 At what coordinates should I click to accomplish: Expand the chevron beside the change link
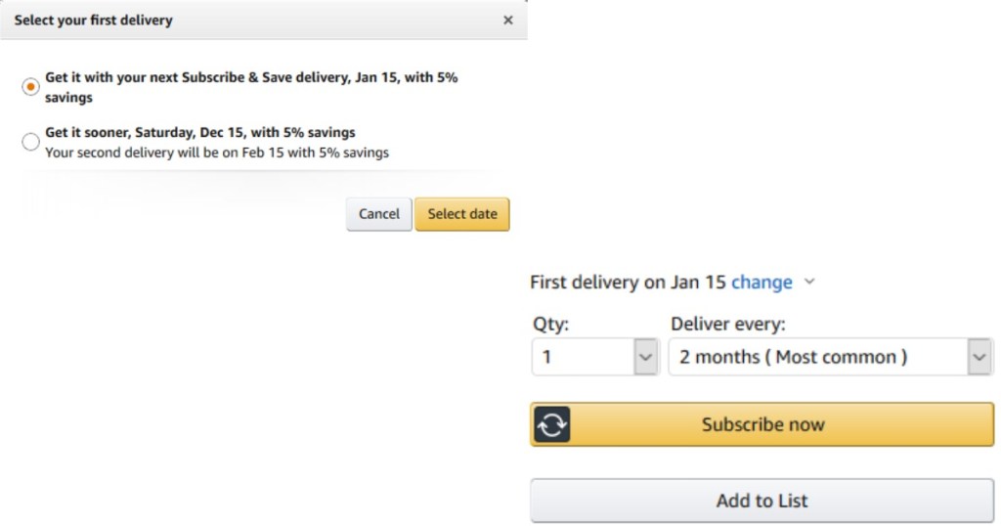click(808, 283)
